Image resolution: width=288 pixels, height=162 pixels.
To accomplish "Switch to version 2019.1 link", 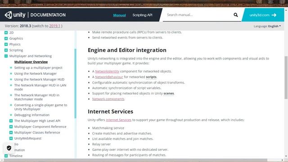I will [55, 26].
